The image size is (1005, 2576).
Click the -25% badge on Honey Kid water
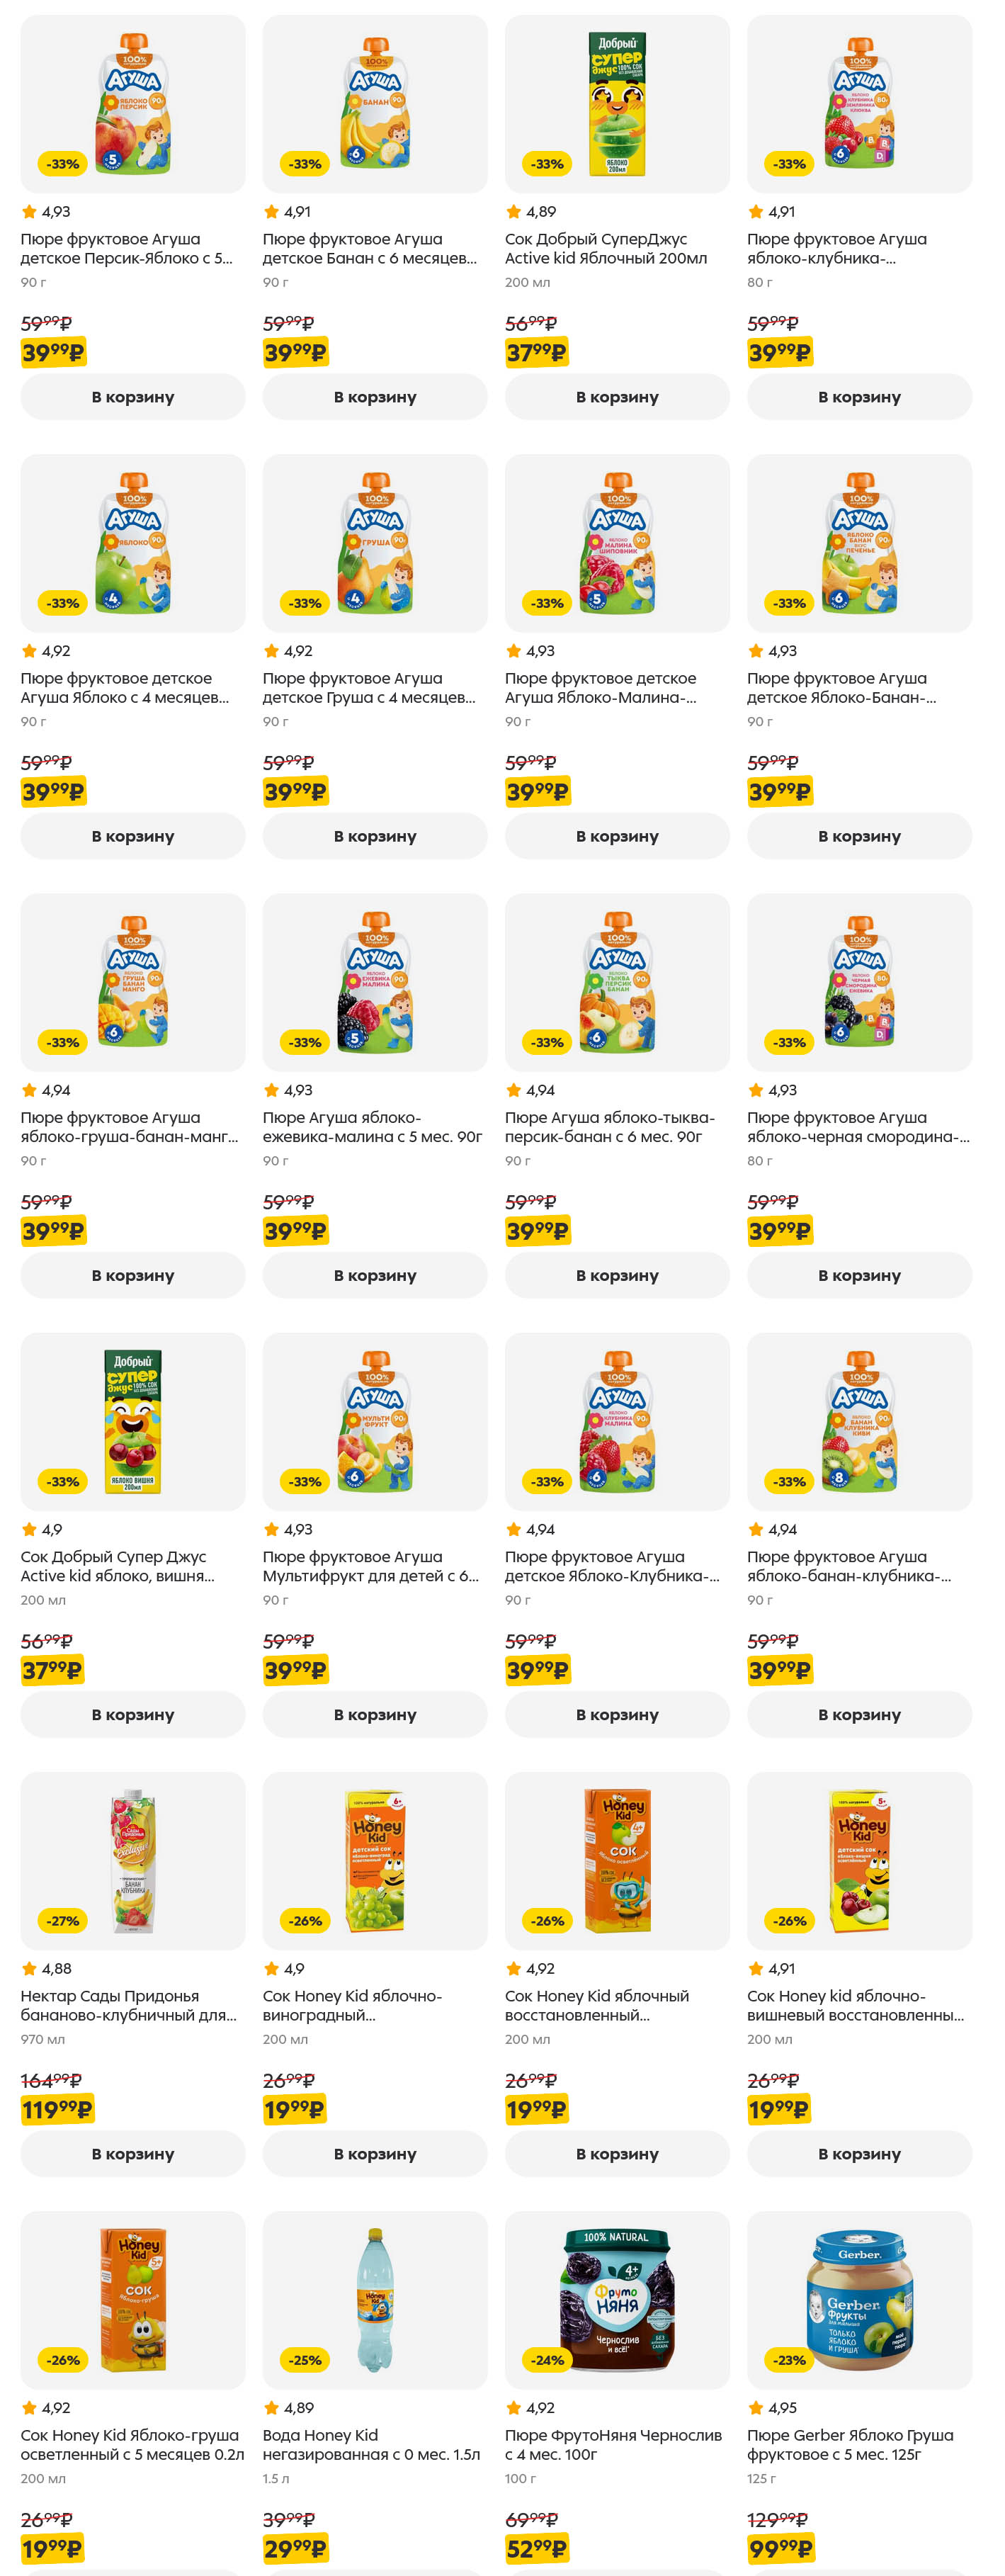pos(305,2360)
